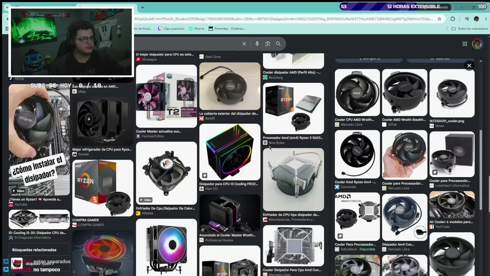Open the 'Enfriador de CPU tipo disipador de...' title
The width and height of the screenshot is (490, 276).
coord(291,215)
